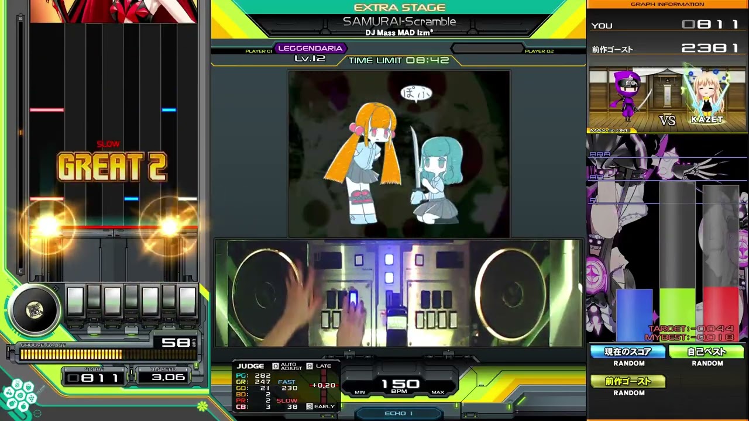Click the purple ninja avatar
Viewport: 749px width, 421px height.
628,96
